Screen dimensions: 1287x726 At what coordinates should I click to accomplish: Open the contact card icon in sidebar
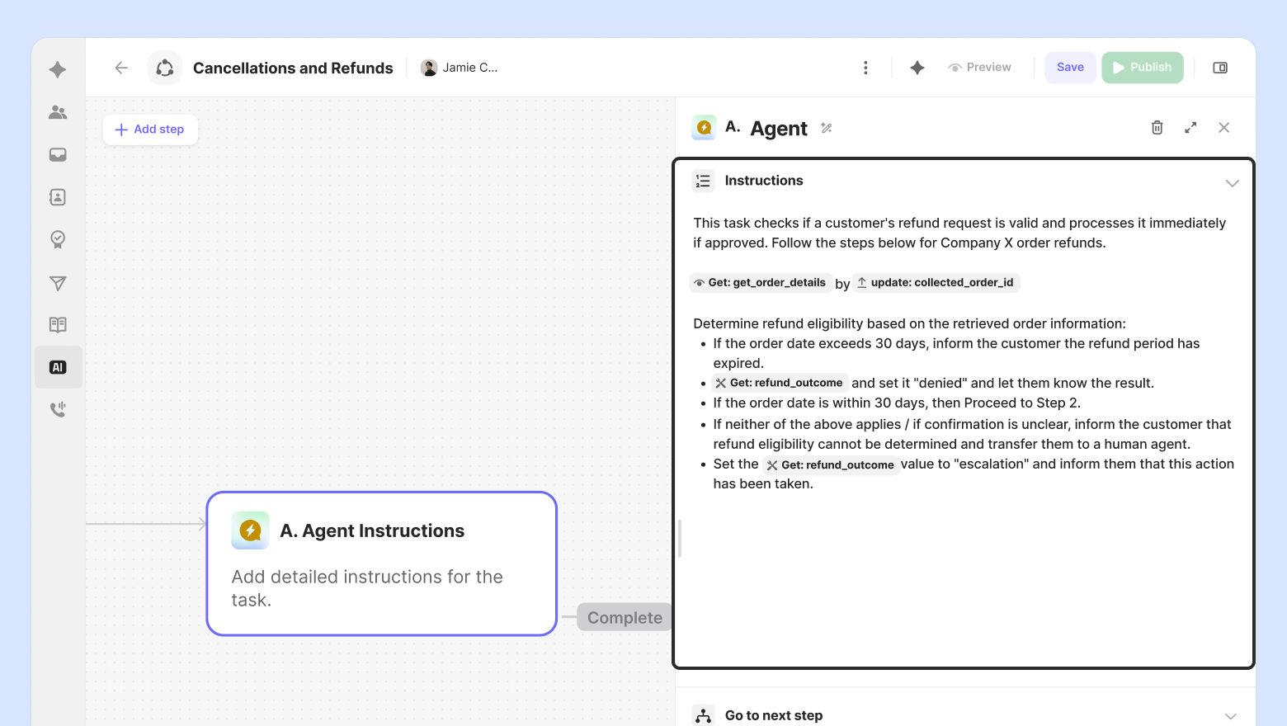[58, 196]
